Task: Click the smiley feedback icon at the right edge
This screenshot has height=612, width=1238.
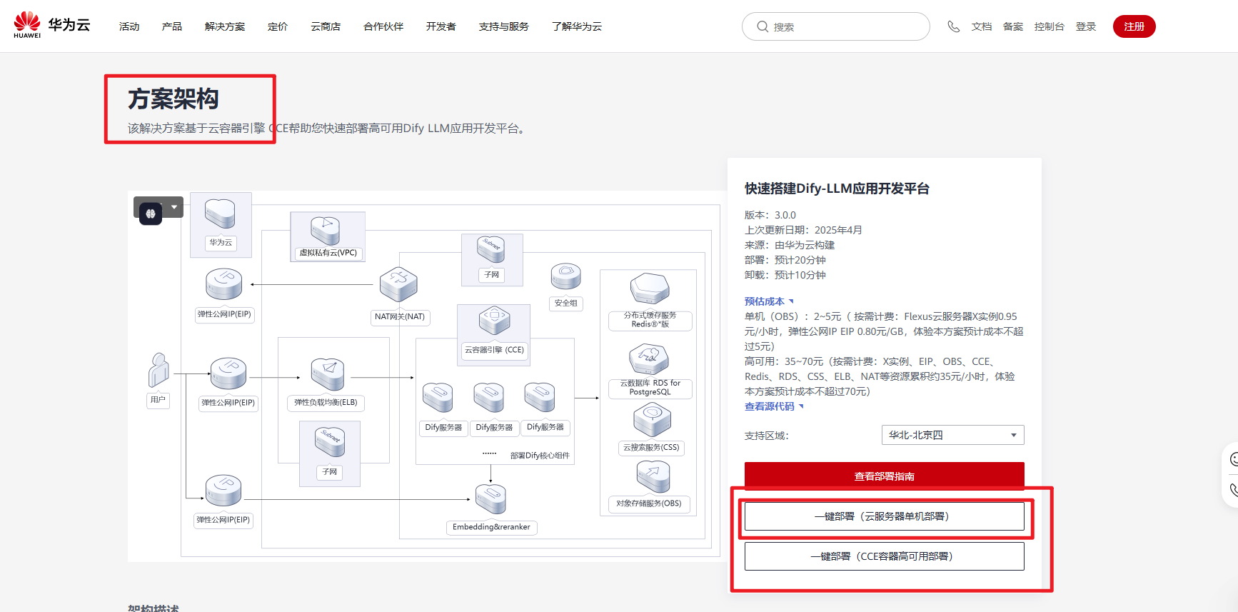Action: click(x=1233, y=459)
